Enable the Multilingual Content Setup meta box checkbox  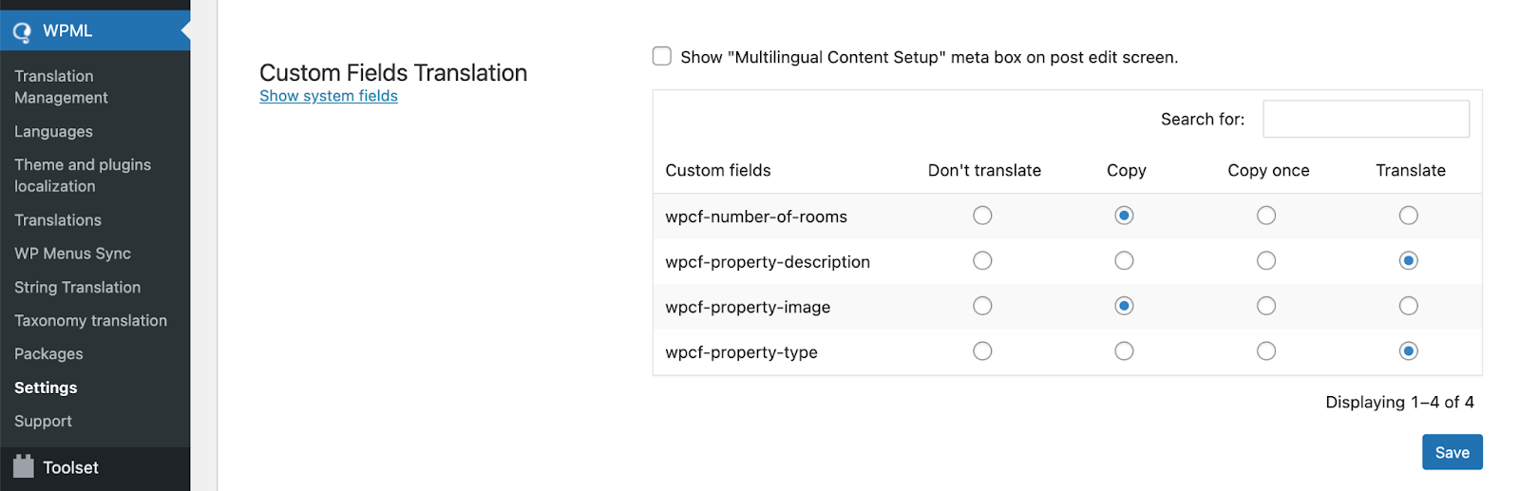[x=662, y=57]
